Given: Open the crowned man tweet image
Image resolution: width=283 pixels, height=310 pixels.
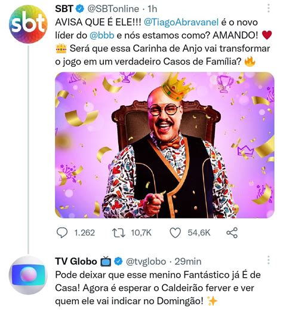Looking at the screenshot, I should [x=165, y=145].
